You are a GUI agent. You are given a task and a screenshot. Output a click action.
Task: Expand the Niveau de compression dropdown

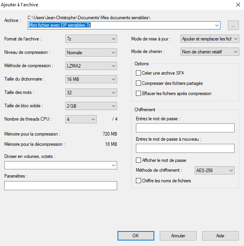coord(91,52)
